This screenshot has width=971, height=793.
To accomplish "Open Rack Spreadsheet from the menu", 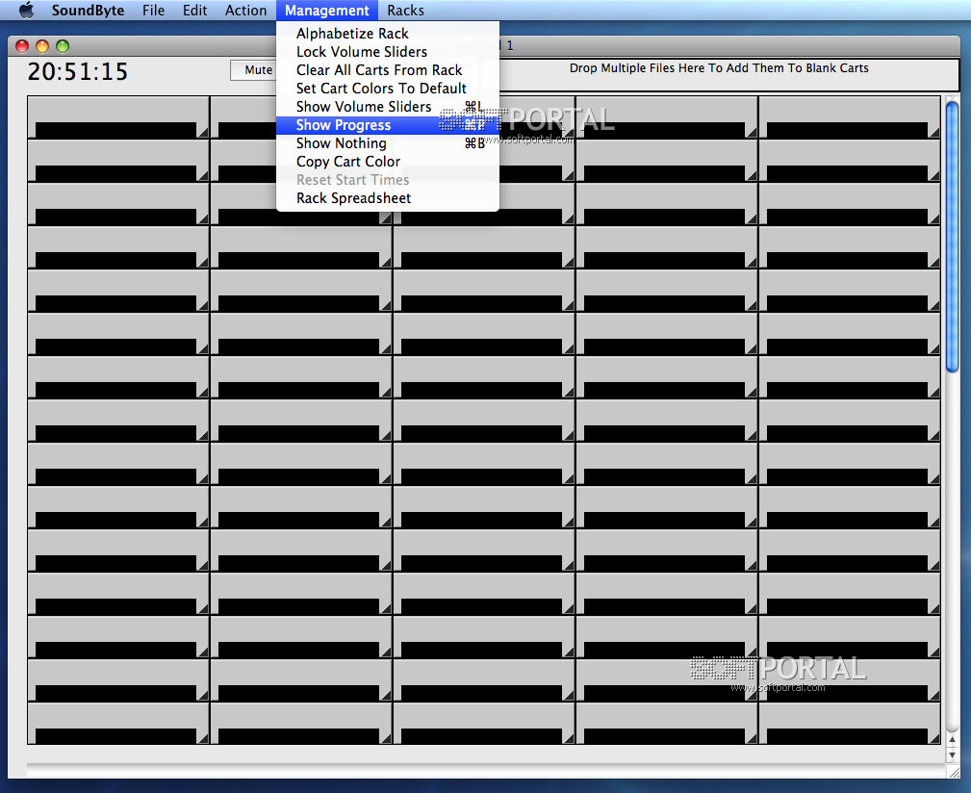I will pos(388,198).
